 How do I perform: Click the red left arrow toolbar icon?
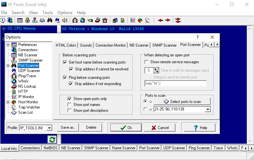160,20
